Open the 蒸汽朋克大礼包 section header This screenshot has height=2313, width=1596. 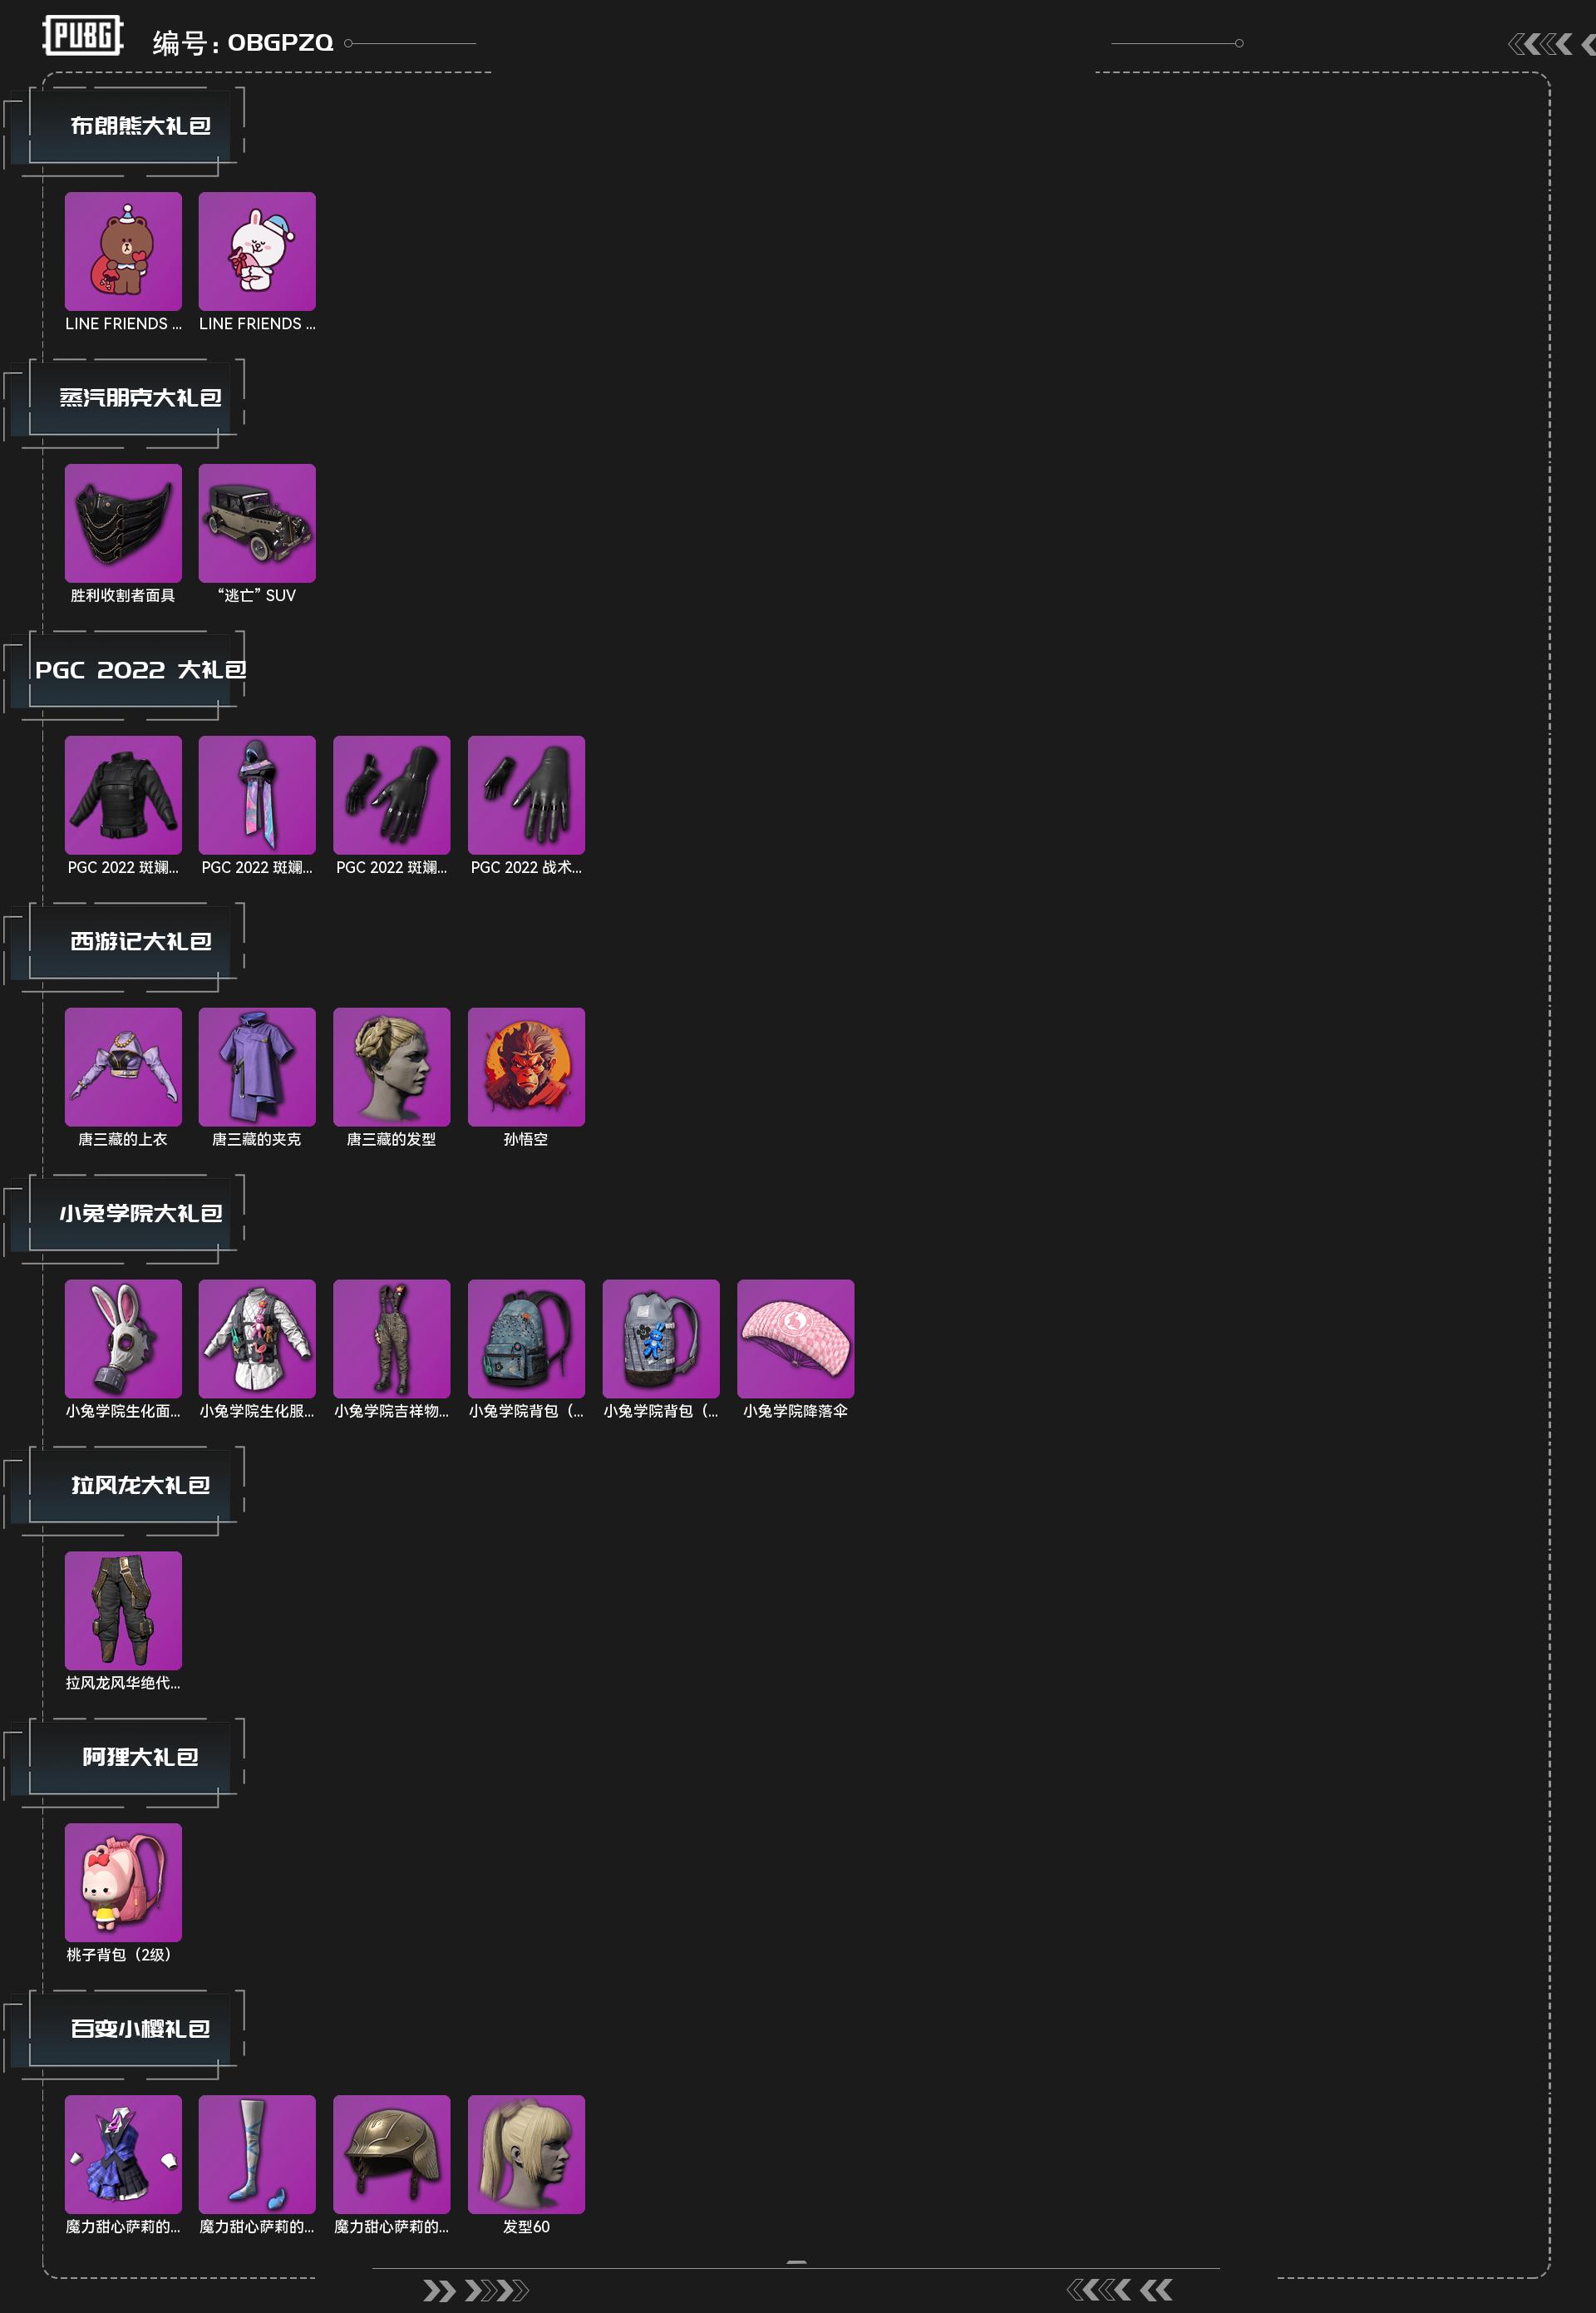coord(140,398)
